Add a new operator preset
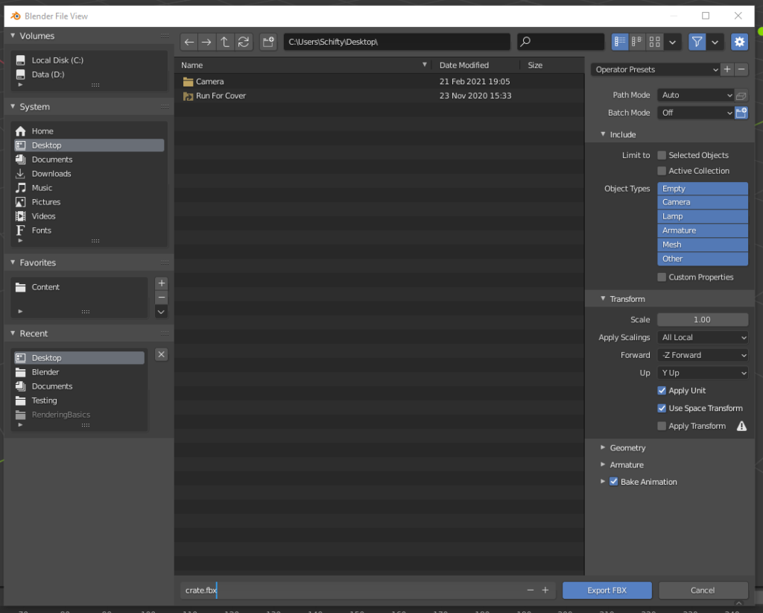The image size is (763, 613). [x=727, y=69]
